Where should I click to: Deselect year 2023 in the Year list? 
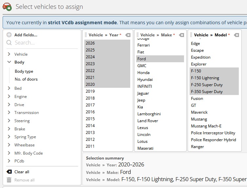(90, 64)
